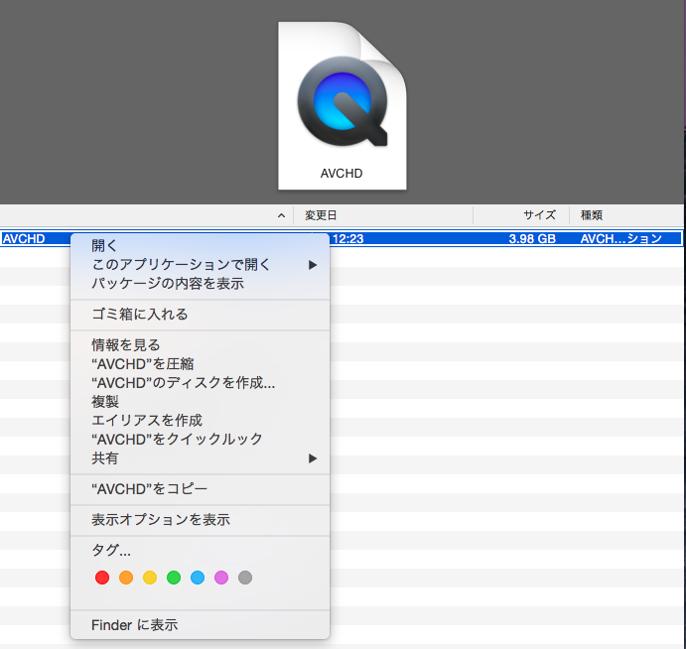Choose Finder に表示 menu item
The width and height of the screenshot is (686, 649).
tap(134, 625)
